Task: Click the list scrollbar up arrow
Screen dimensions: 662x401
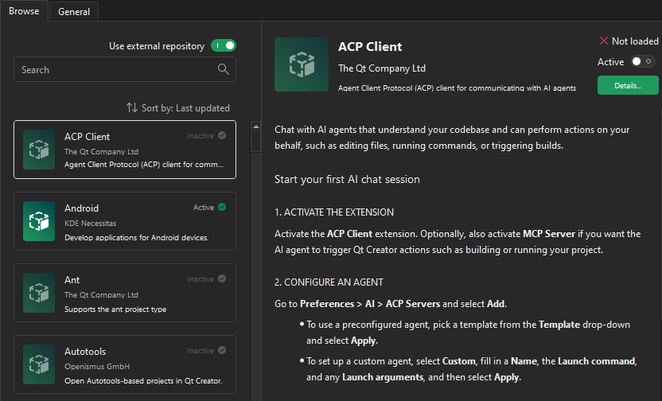Action: (256, 127)
